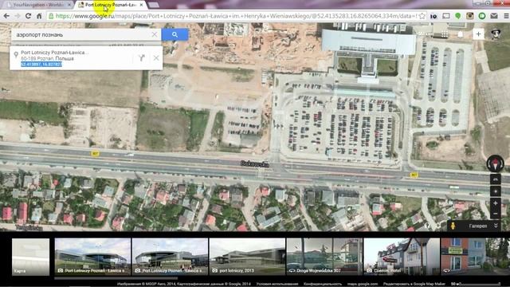Open the notifications bell icon
Viewport: 510px width, 287px height.
click(461, 34)
